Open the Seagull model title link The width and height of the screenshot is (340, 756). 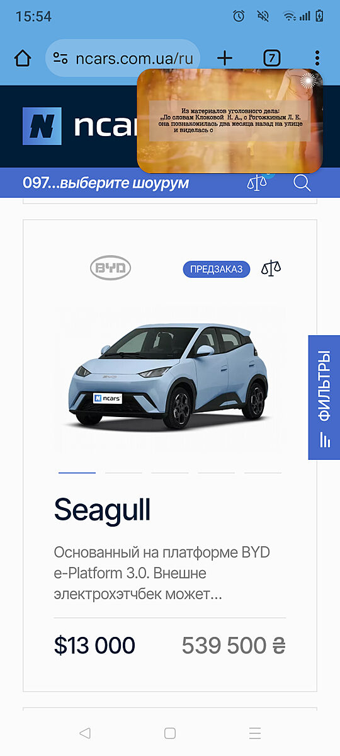tap(102, 509)
